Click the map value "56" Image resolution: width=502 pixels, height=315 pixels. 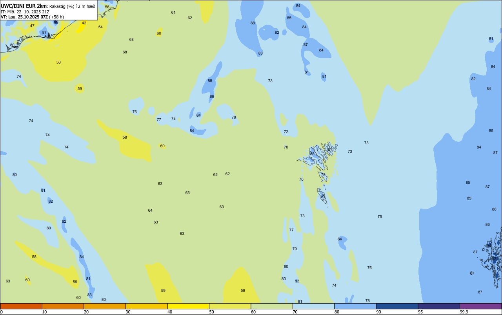(x=107, y=7)
